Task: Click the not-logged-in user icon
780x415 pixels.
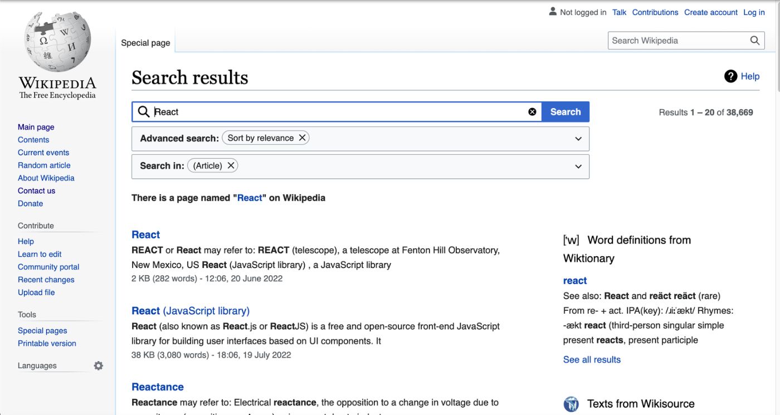Action: pyautogui.click(x=553, y=12)
